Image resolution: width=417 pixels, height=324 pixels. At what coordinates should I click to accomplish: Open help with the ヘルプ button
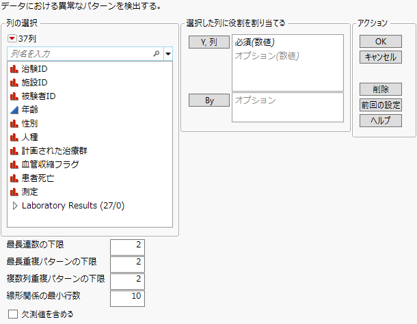tap(381, 121)
